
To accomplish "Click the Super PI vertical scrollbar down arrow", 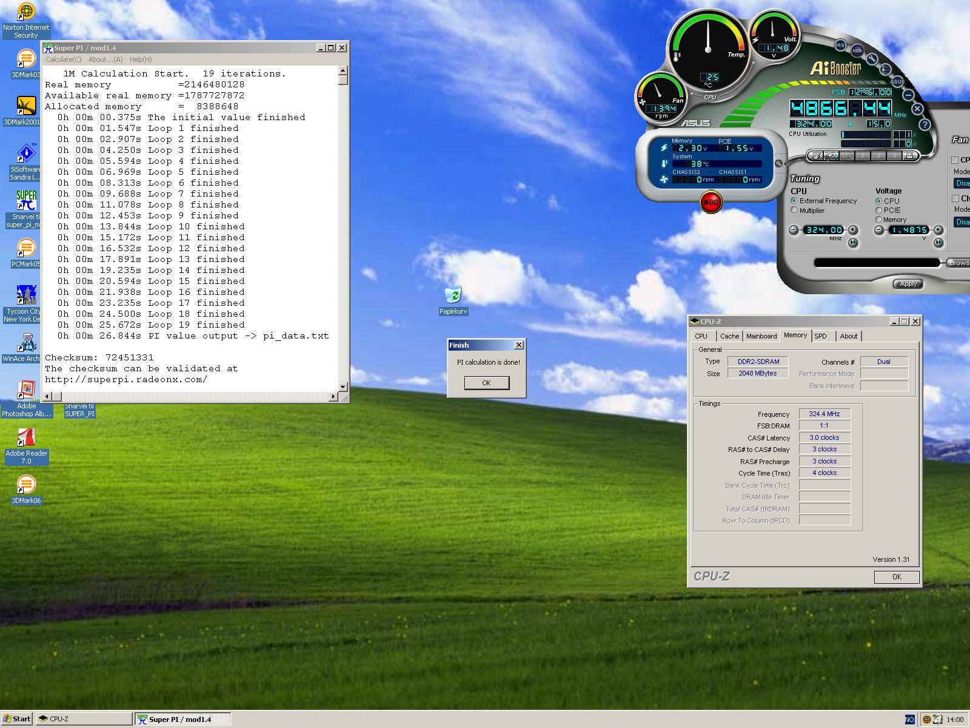I will 343,386.
